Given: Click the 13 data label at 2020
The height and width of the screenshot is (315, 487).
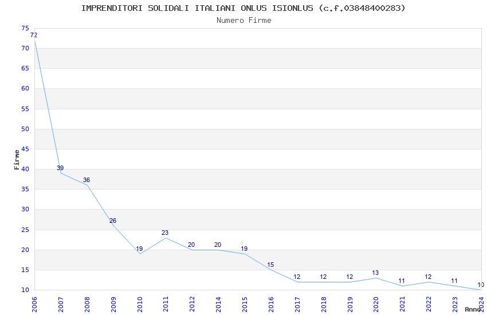Looking at the screenshot, I should (x=375, y=273).
